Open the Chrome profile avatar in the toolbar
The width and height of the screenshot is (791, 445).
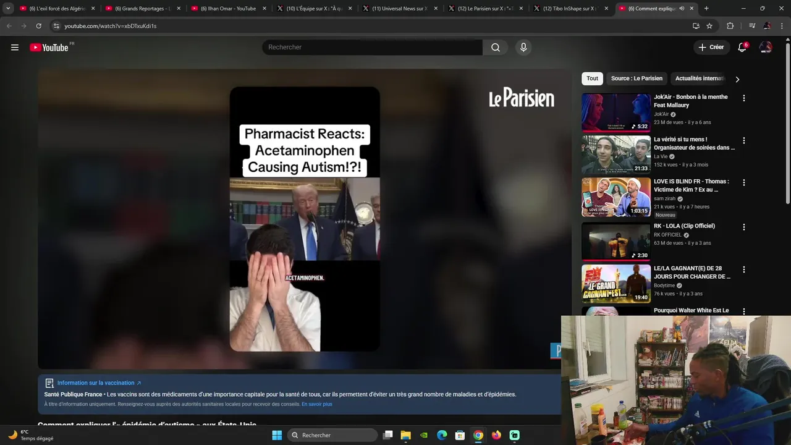click(x=767, y=26)
